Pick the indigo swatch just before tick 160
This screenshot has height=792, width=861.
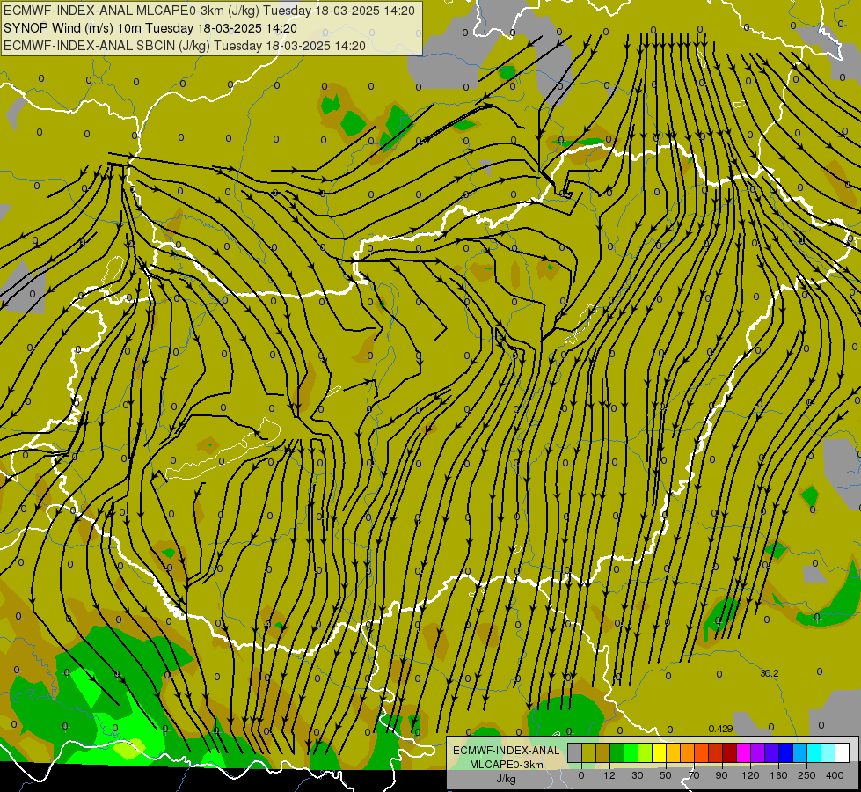click(x=772, y=752)
